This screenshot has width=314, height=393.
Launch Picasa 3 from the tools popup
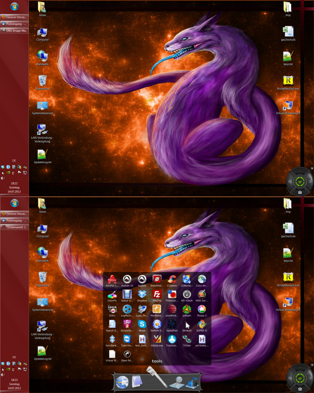201,310
